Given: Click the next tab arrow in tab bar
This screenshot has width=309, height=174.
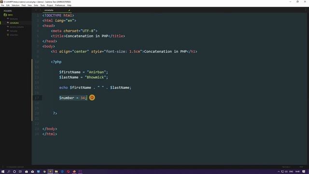Looking at the screenshot, I should (x=40, y=10).
